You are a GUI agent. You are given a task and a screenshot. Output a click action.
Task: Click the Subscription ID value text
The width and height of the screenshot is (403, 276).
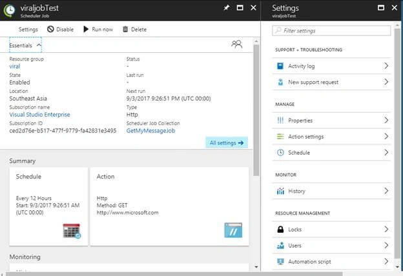point(63,131)
